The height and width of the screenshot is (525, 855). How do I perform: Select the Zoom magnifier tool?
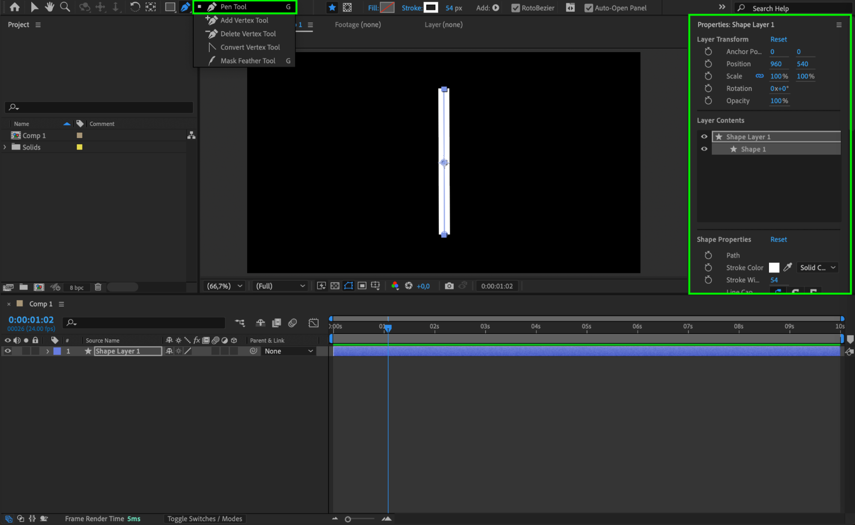click(x=65, y=7)
